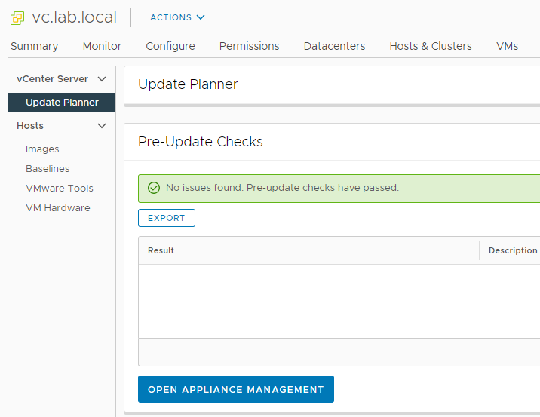Open Baselines under Hosts
This screenshot has height=417, width=540.
click(x=48, y=169)
